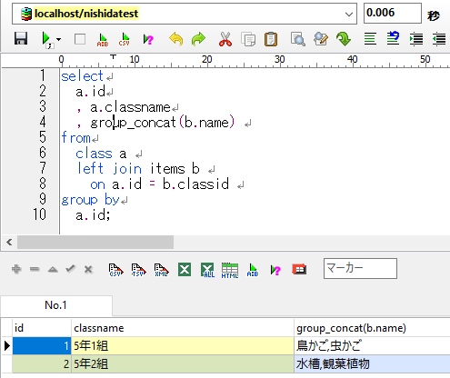Image resolution: width=450 pixels, height=378 pixels.
Task: Click the paste clipboard icon
Action: pyautogui.click(x=271, y=39)
